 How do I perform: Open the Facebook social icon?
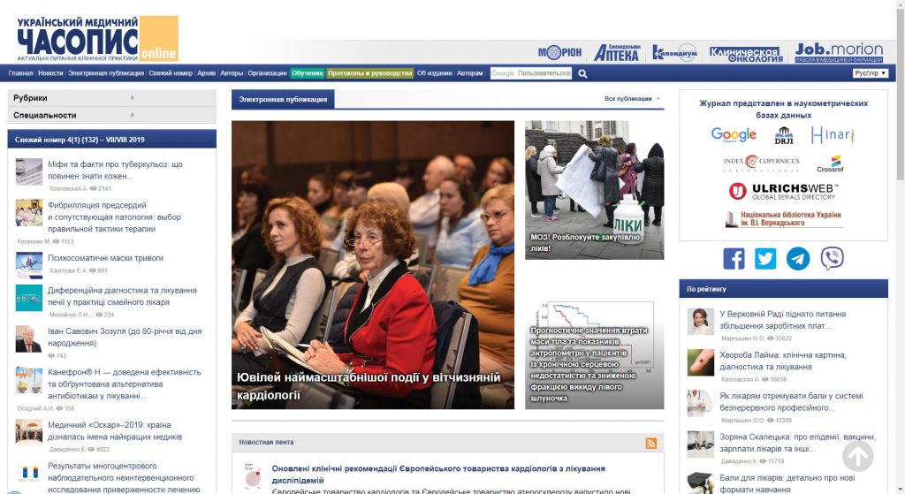pyautogui.click(x=734, y=258)
